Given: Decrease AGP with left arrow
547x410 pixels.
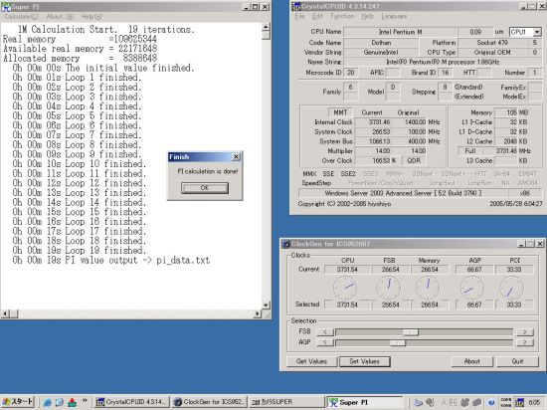Looking at the screenshot, I should [x=325, y=342].
